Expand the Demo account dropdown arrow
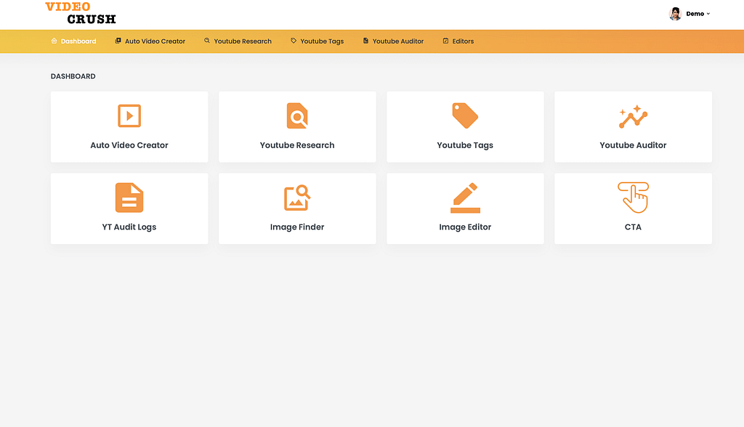 pyautogui.click(x=708, y=14)
